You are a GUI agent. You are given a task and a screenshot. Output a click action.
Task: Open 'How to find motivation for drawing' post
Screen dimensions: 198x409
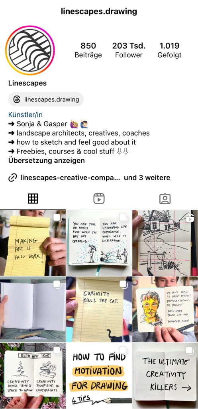point(99,375)
